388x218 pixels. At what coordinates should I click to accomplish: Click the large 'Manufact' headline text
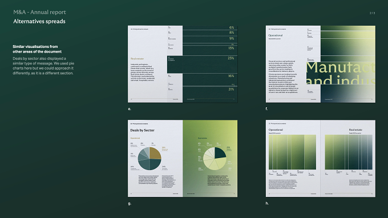[341, 67]
